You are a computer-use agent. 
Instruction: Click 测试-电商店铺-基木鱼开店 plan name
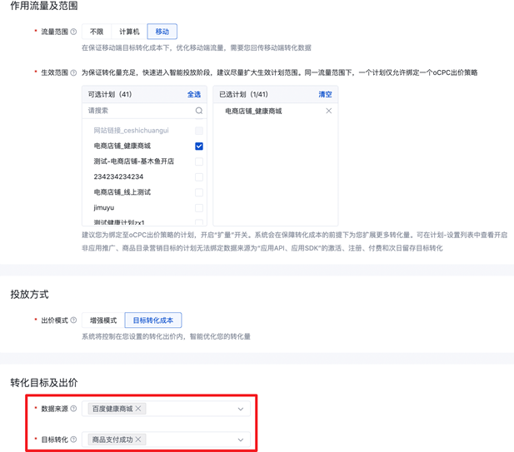(x=134, y=161)
